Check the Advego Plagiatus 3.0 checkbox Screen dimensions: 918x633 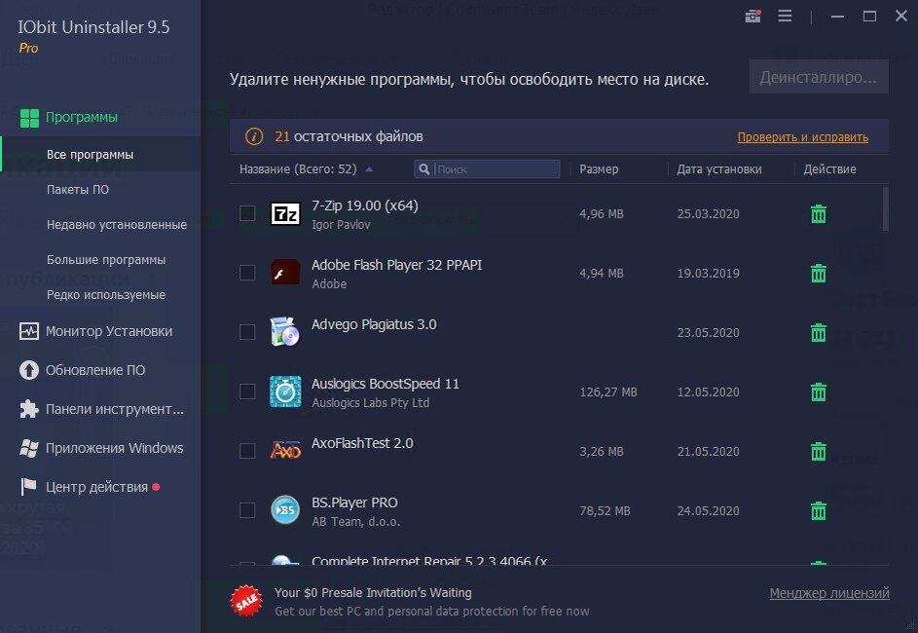point(247,332)
